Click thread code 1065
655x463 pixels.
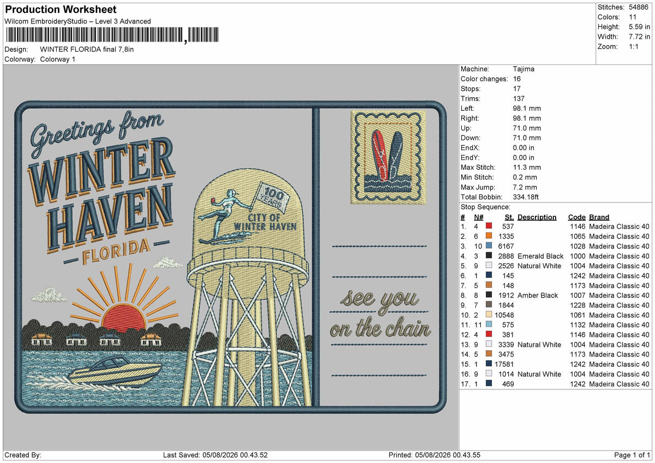577,236
